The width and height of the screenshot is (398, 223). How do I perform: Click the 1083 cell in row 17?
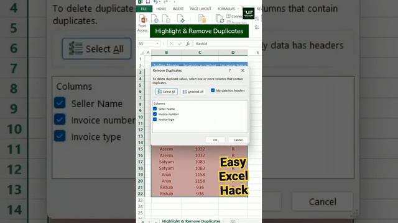[x=200, y=162]
